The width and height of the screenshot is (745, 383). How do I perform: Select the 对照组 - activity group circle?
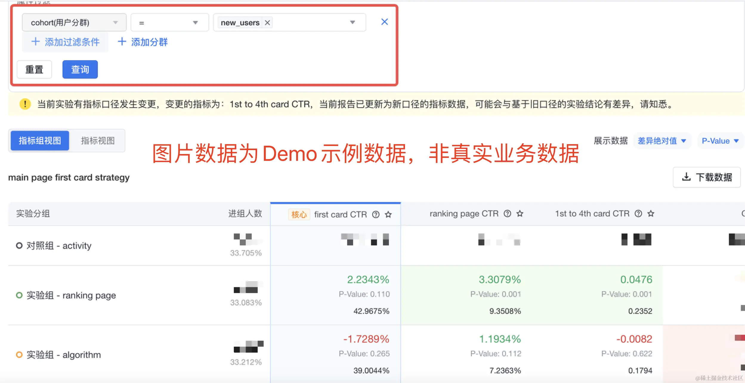tap(19, 246)
